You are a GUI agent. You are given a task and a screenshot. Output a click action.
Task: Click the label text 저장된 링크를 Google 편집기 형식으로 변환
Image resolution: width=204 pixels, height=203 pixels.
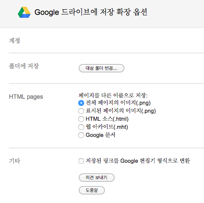138,161
